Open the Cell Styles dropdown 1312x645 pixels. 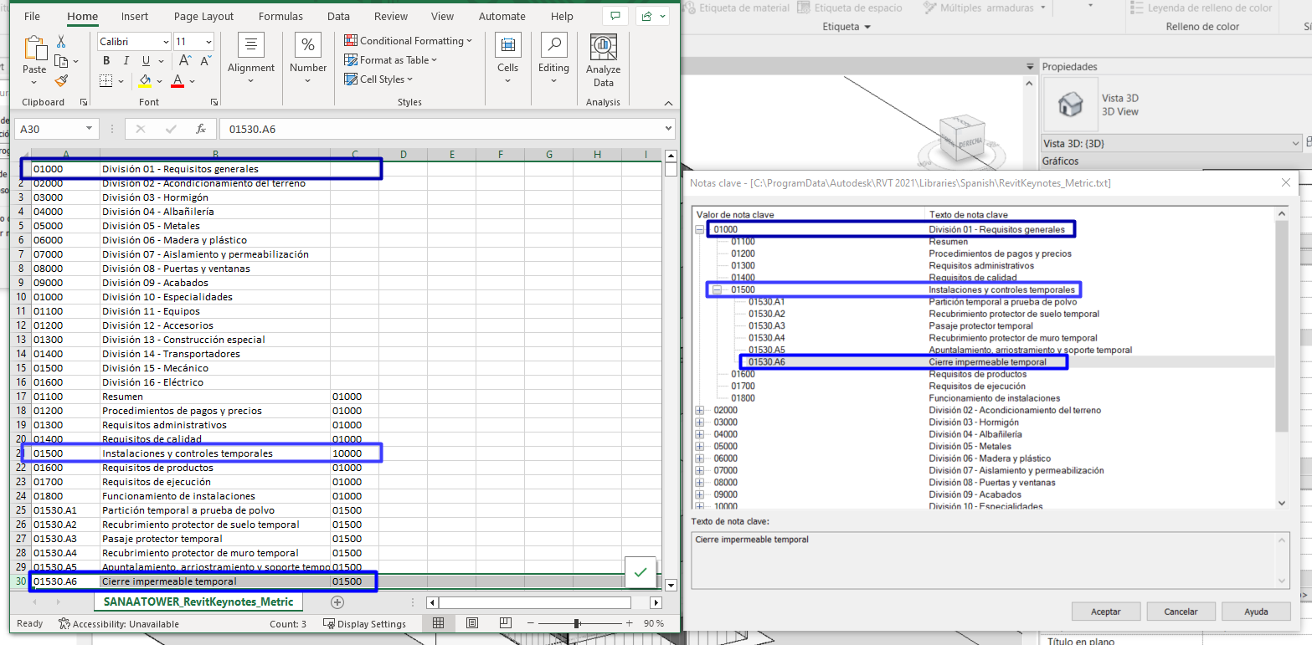coord(380,79)
